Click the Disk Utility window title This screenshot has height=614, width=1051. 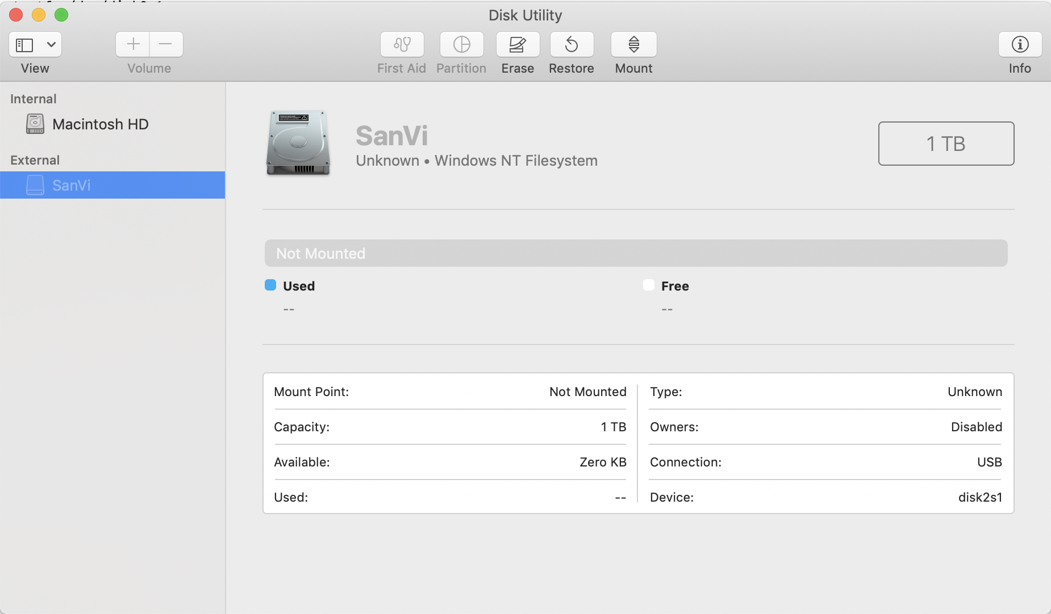click(525, 15)
